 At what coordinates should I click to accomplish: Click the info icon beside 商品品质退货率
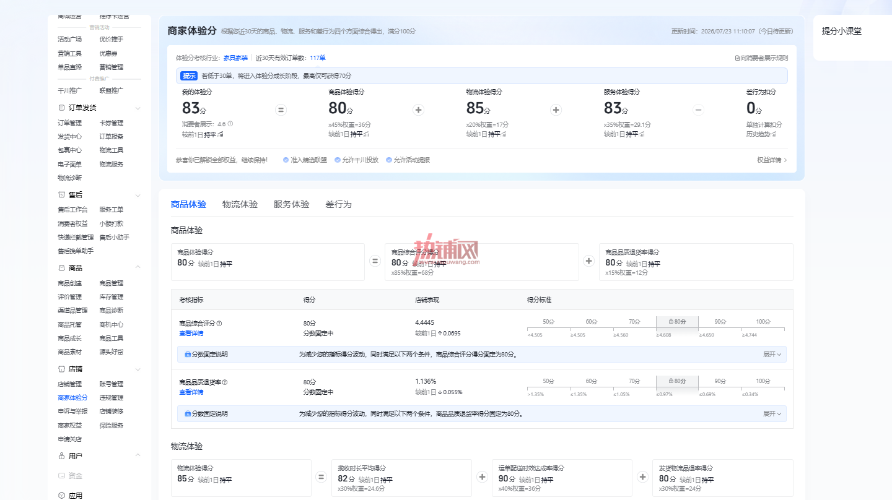(225, 382)
